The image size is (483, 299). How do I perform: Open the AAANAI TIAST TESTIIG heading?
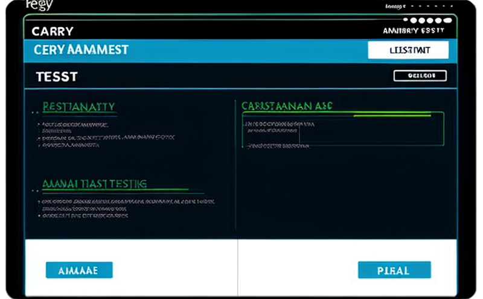[x=95, y=184]
